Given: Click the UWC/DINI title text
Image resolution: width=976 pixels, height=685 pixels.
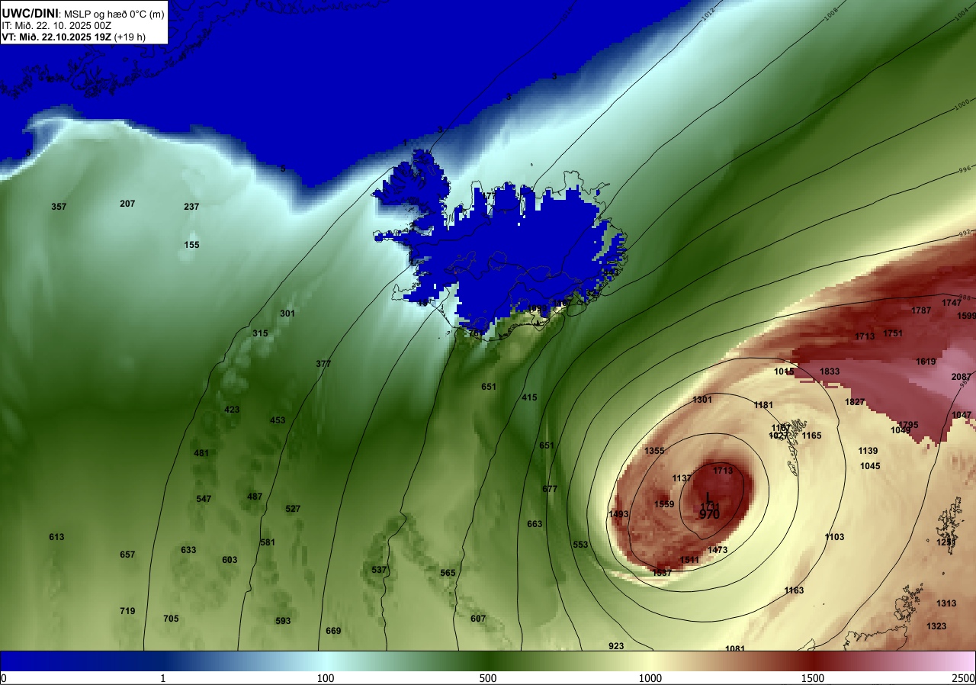Looking at the screenshot, I should pyautogui.click(x=29, y=13).
